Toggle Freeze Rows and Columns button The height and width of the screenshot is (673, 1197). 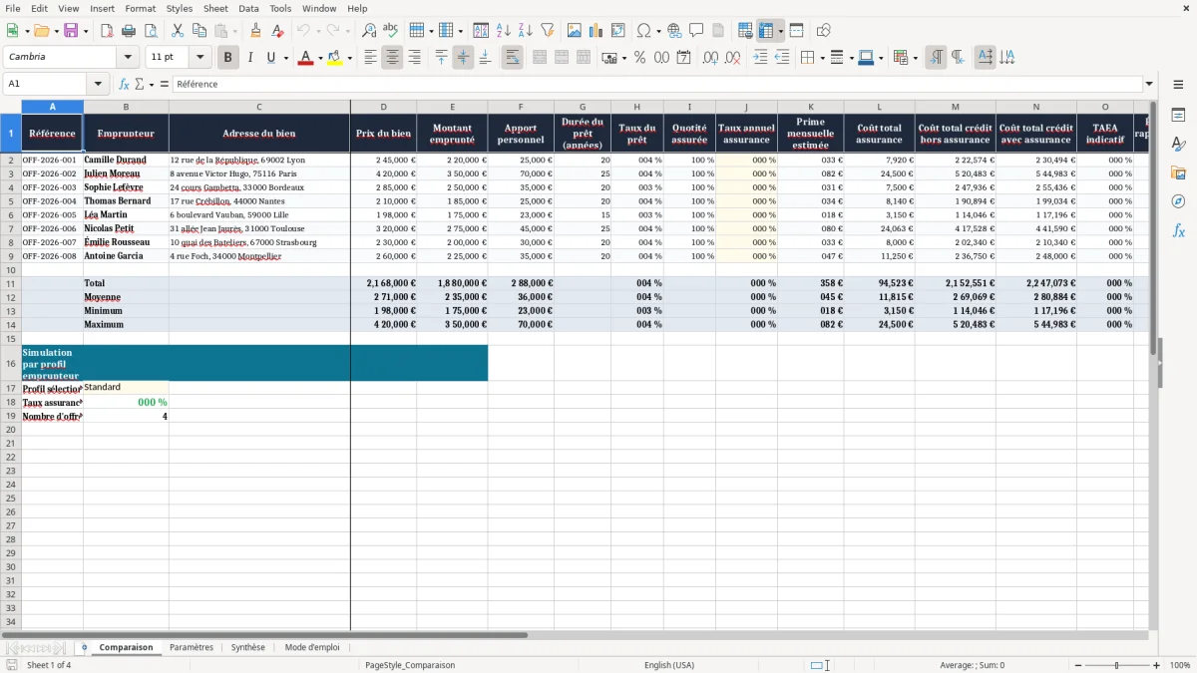[766, 31]
